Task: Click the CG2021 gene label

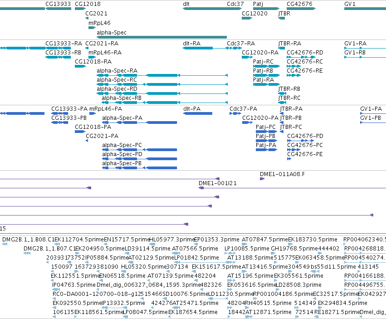Action: click(x=96, y=14)
